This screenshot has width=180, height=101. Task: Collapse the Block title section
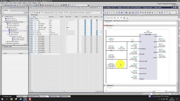point(104,21)
